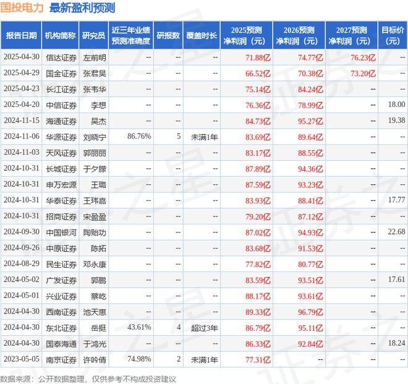Click the 报告日期 column header
Viewport: 408px width, 384px height.
[x=21, y=35]
